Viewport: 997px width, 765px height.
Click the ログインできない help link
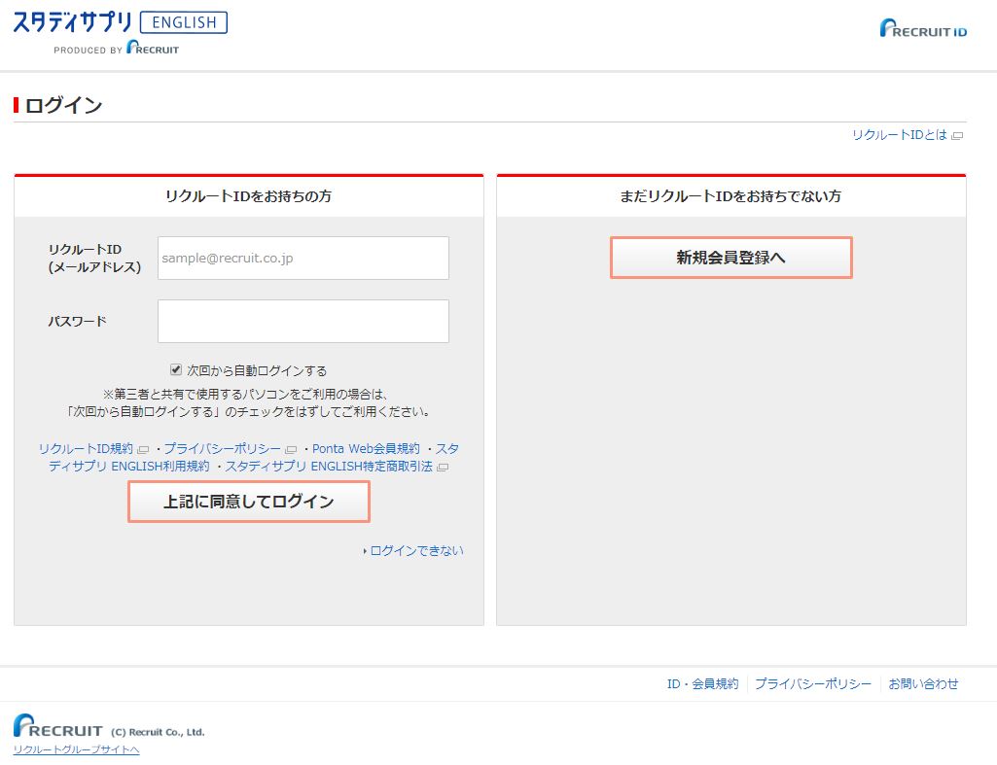416,550
